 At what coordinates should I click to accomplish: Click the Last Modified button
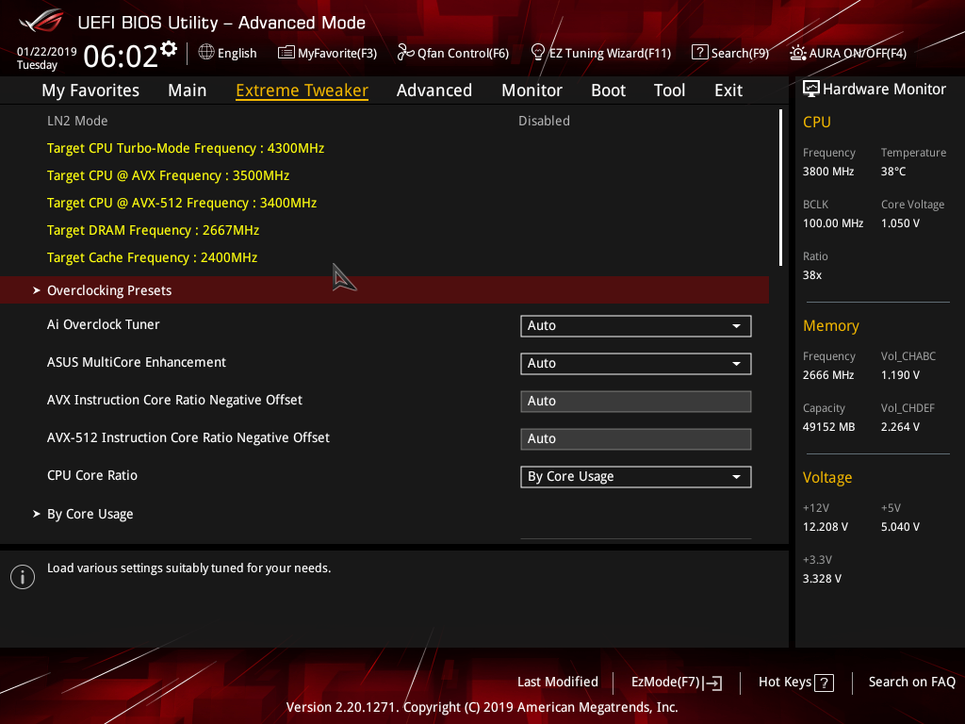[x=557, y=682]
